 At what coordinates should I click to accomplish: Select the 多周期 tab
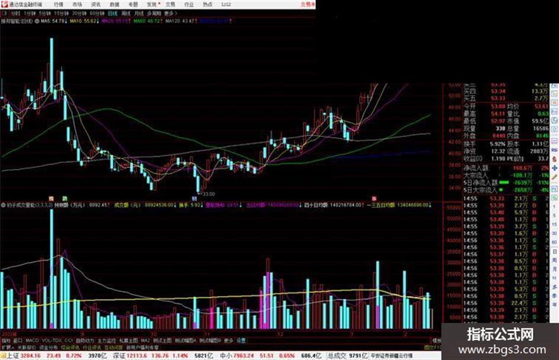pos(154,13)
